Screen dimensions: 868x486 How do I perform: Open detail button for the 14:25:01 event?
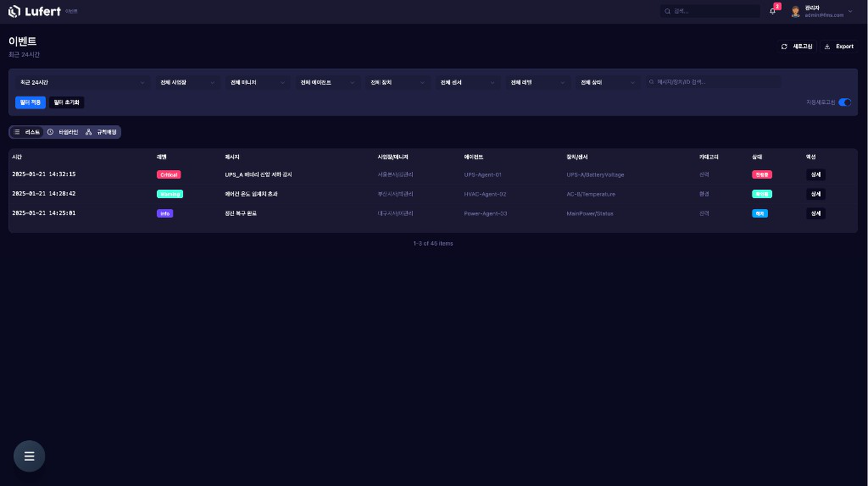pos(815,214)
